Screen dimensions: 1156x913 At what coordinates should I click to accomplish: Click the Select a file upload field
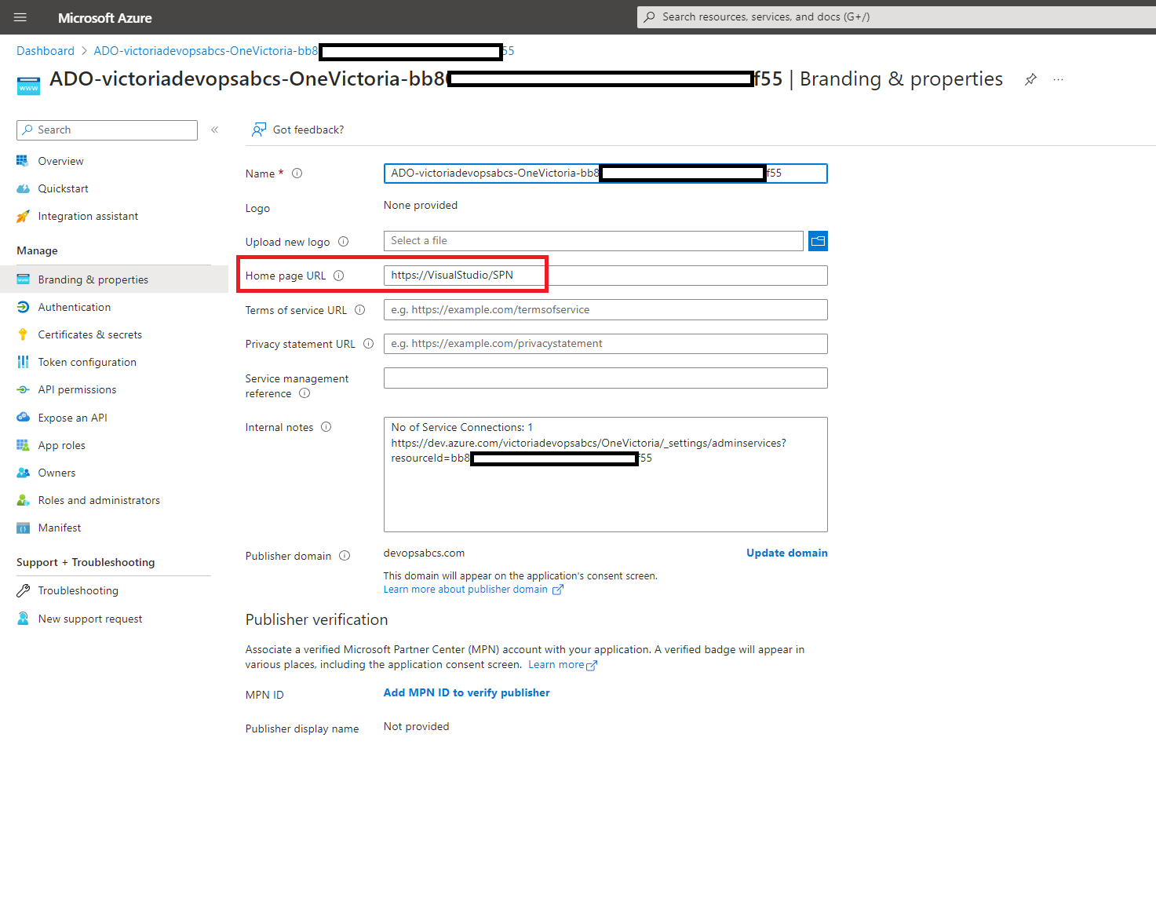click(593, 241)
